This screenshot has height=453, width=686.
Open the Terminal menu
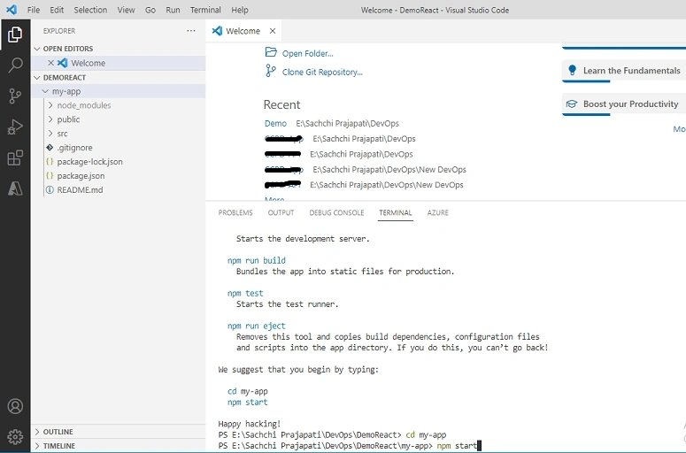(205, 10)
